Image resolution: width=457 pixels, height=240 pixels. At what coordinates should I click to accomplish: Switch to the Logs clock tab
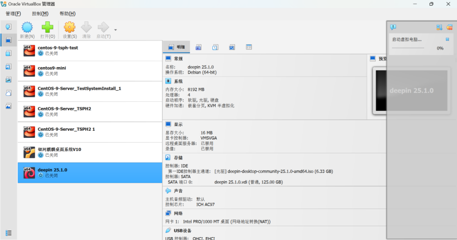coord(215,47)
